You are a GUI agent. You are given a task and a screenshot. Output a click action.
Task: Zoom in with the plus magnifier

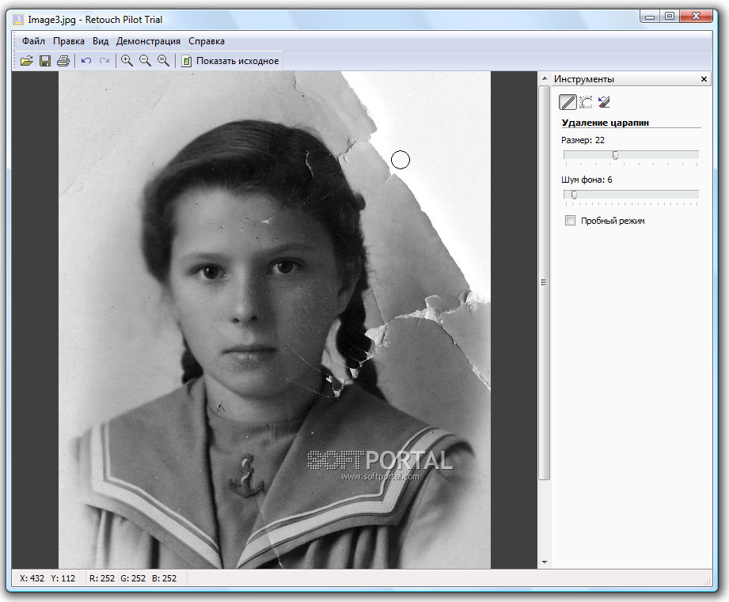click(127, 61)
